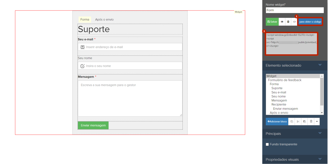Viewport: 328px width, 164px height.
Task: Click the copy block icon
Action: (x=292, y=122)
